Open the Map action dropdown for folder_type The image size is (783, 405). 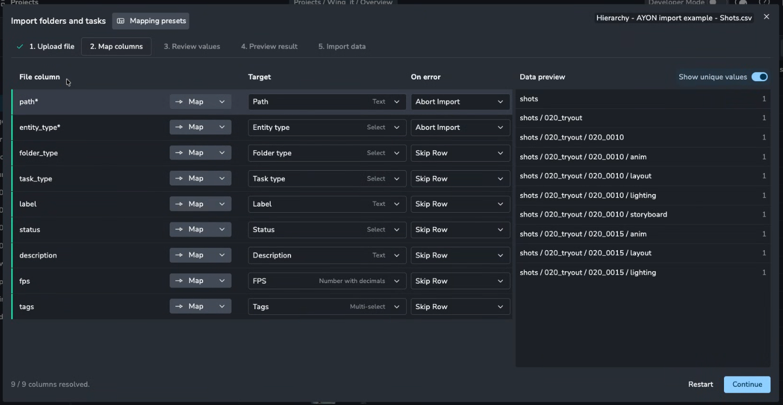click(x=200, y=153)
